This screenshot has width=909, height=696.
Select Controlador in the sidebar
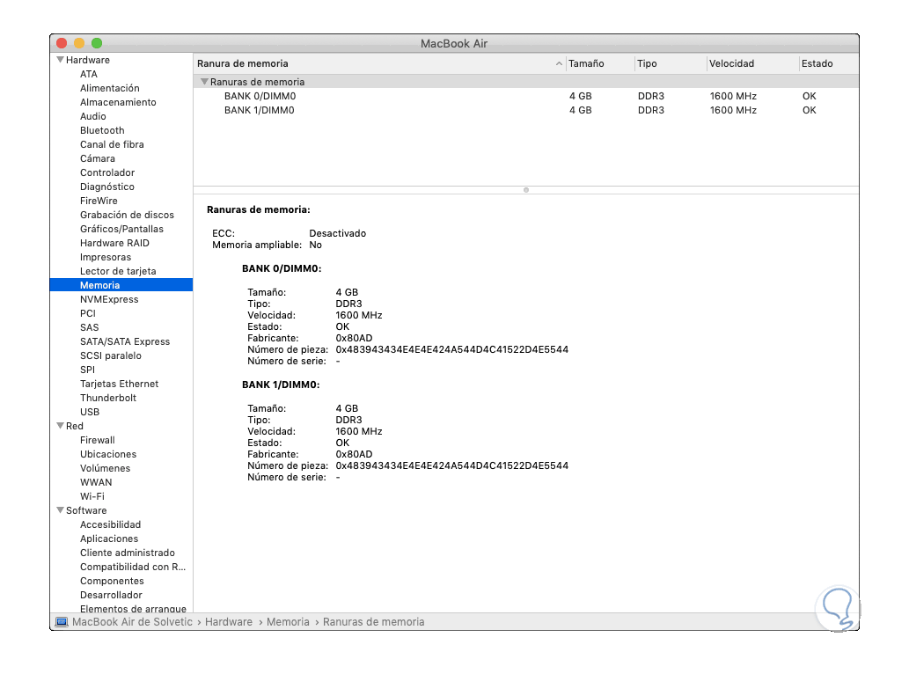[x=107, y=172]
